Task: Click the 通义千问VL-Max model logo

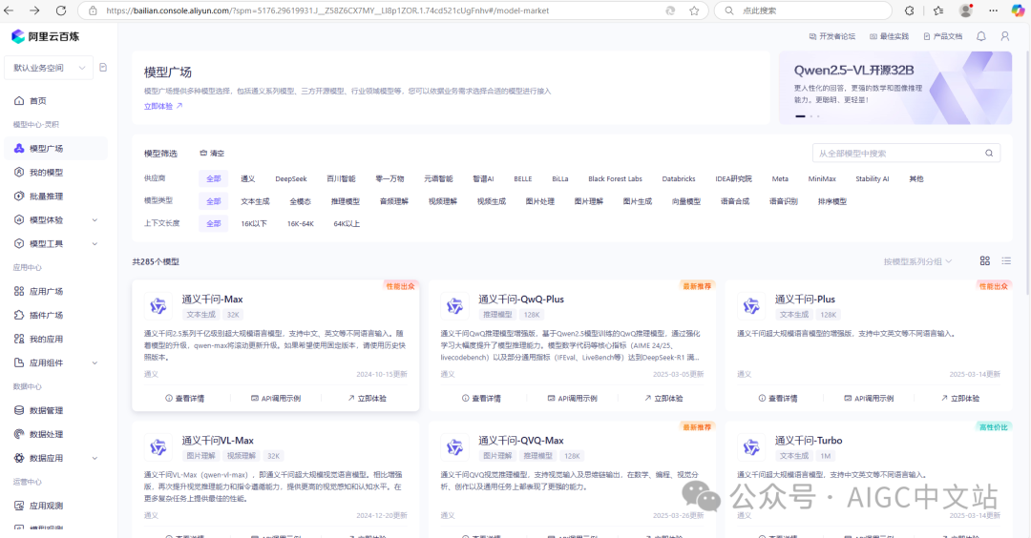Action: [x=158, y=447]
